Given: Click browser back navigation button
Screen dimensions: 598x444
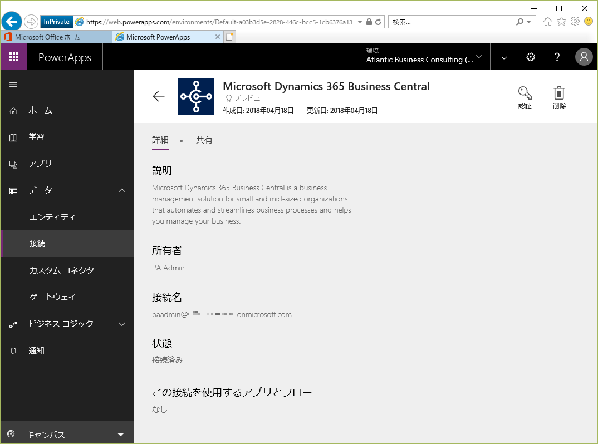Looking at the screenshot, I should pos(12,21).
